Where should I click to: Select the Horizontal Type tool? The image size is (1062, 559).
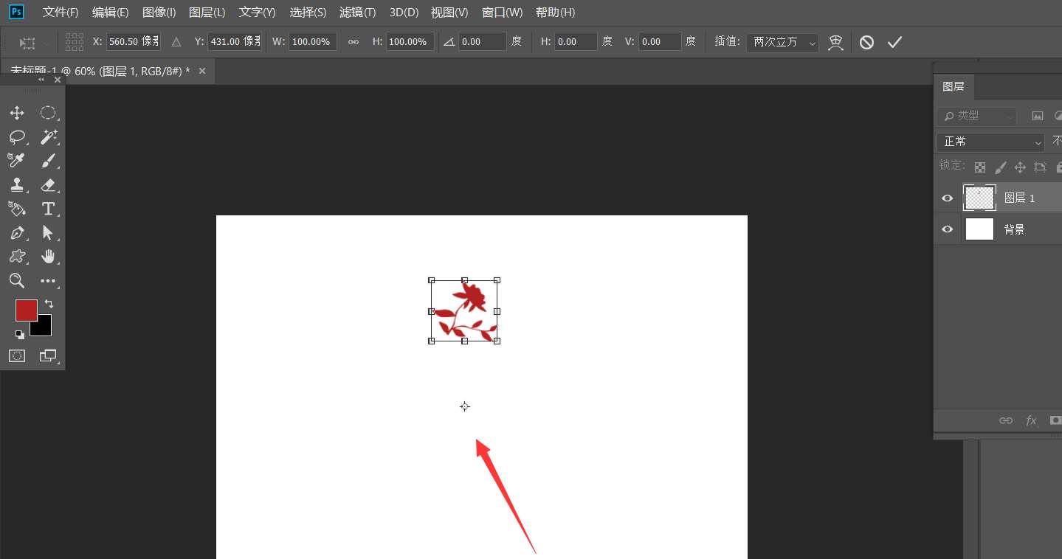(49, 209)
